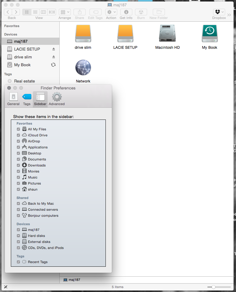Click the Share toolbar button
The width and height of the screenshot is (236, 292).
point(80,12)
